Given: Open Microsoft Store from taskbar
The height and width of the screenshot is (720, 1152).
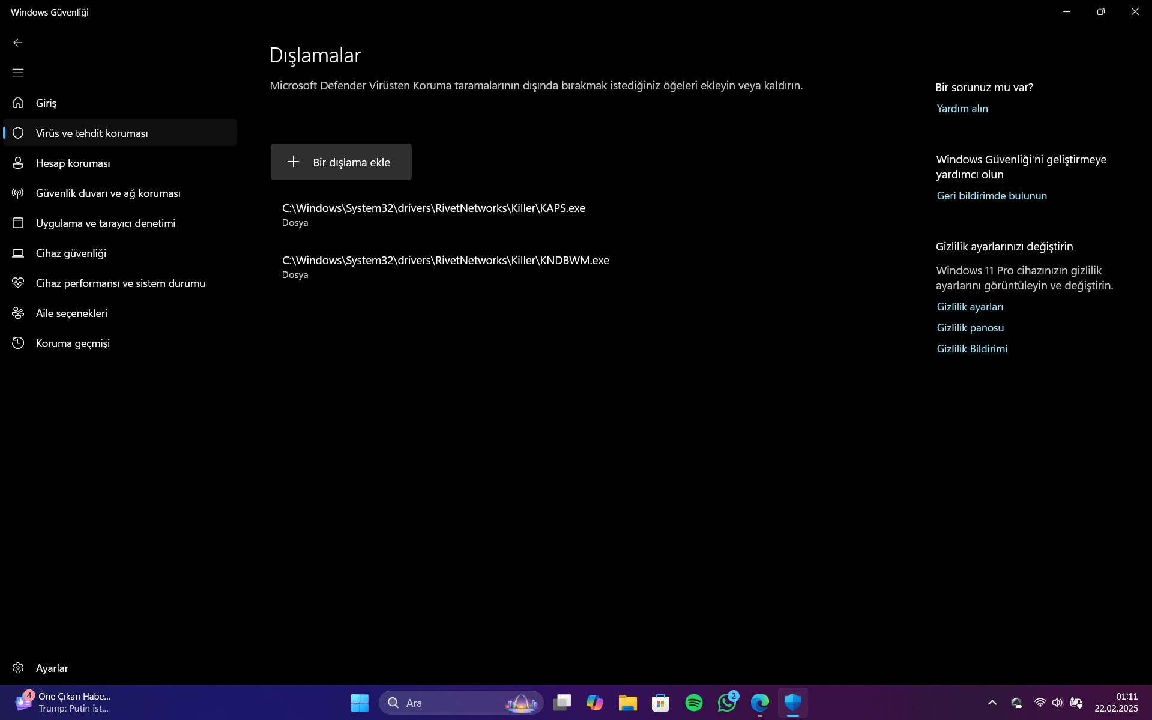Looking at the screenshot, I should click(x=661, y=703).
